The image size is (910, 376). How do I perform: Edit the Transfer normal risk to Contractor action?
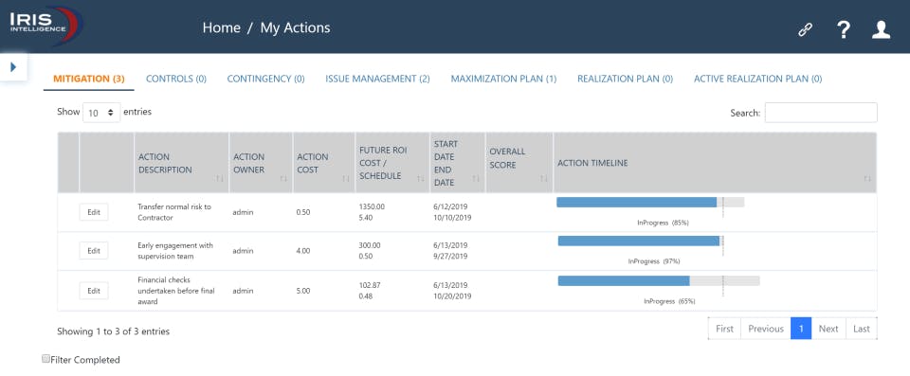94,212
